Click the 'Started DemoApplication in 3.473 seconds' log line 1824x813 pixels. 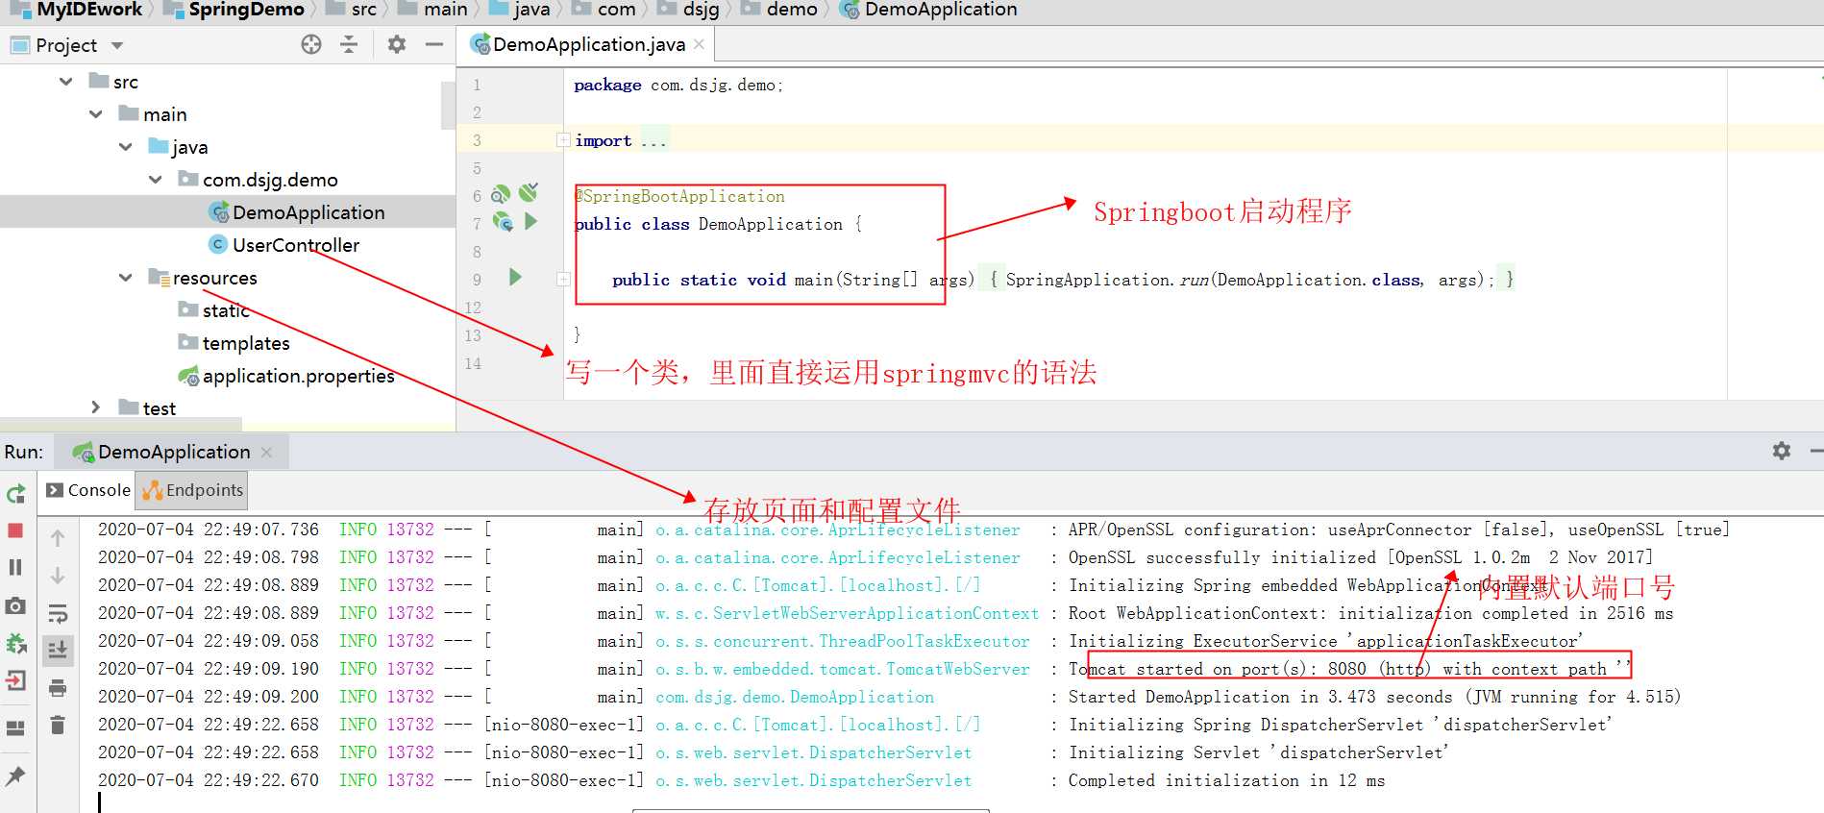tap(1374, 697)
